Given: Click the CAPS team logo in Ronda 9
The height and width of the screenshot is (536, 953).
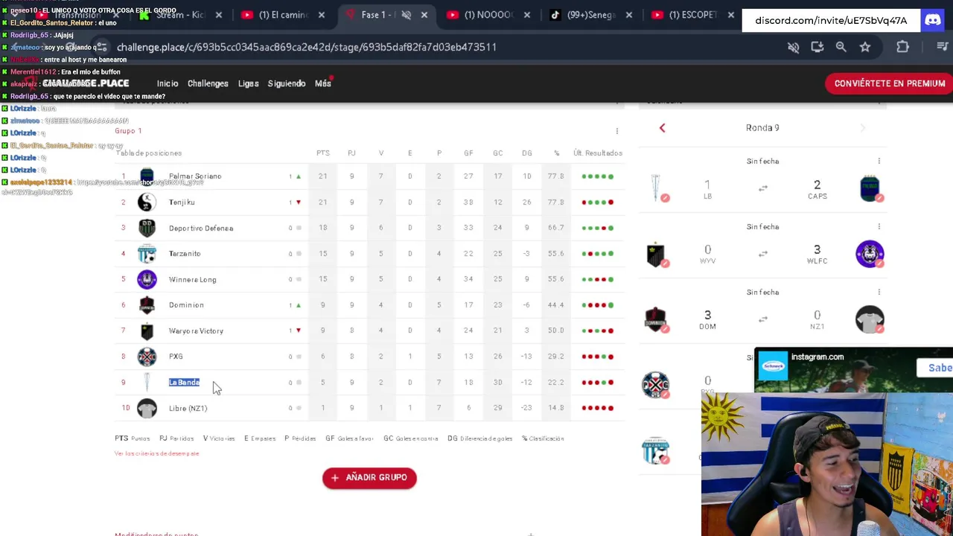Looking at the screenshot, I should [870, 188].
